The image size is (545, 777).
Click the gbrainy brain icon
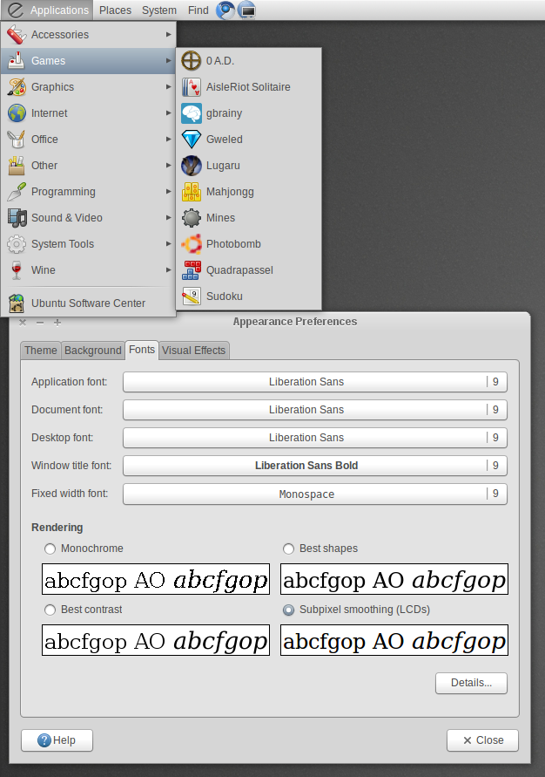(191, 113)
